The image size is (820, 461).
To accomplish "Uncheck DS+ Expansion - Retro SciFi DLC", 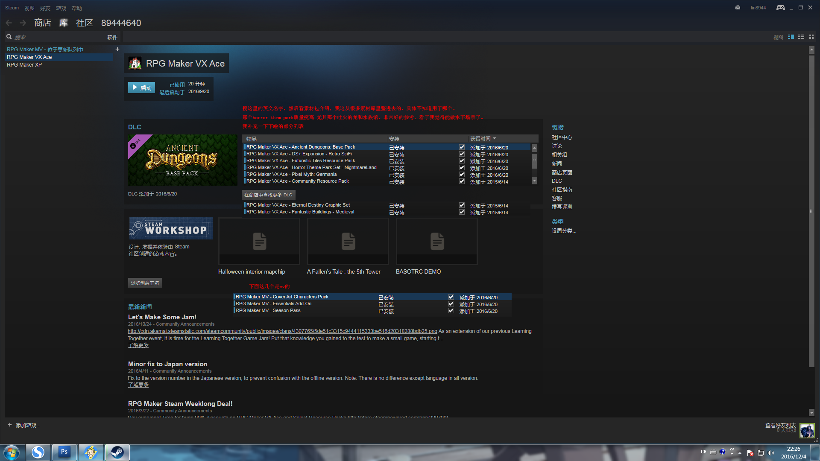I will click(462, 154).
